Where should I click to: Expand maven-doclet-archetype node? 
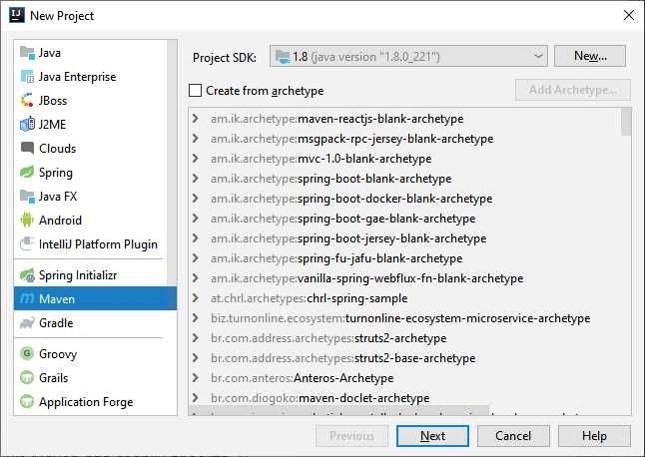click(x=196, y=398)
